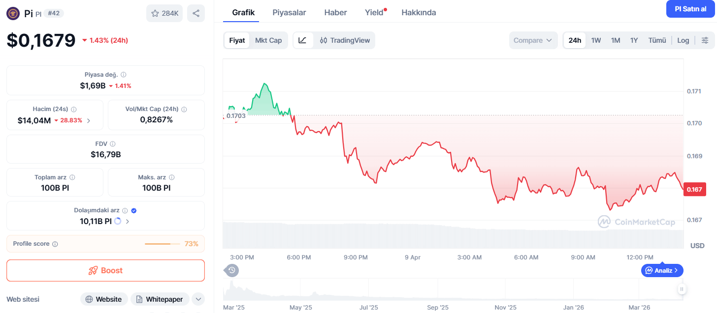Image resolution: width=717 pixels, height=313 pixels.
Task: Add Pi to watchlist via star 284K
Action: tap(164, 13)
